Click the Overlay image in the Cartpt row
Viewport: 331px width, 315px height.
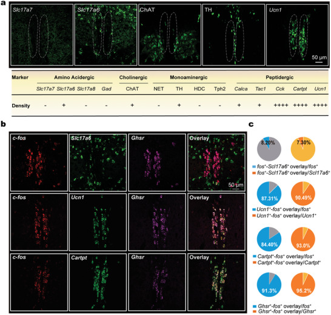click(216, 282)
